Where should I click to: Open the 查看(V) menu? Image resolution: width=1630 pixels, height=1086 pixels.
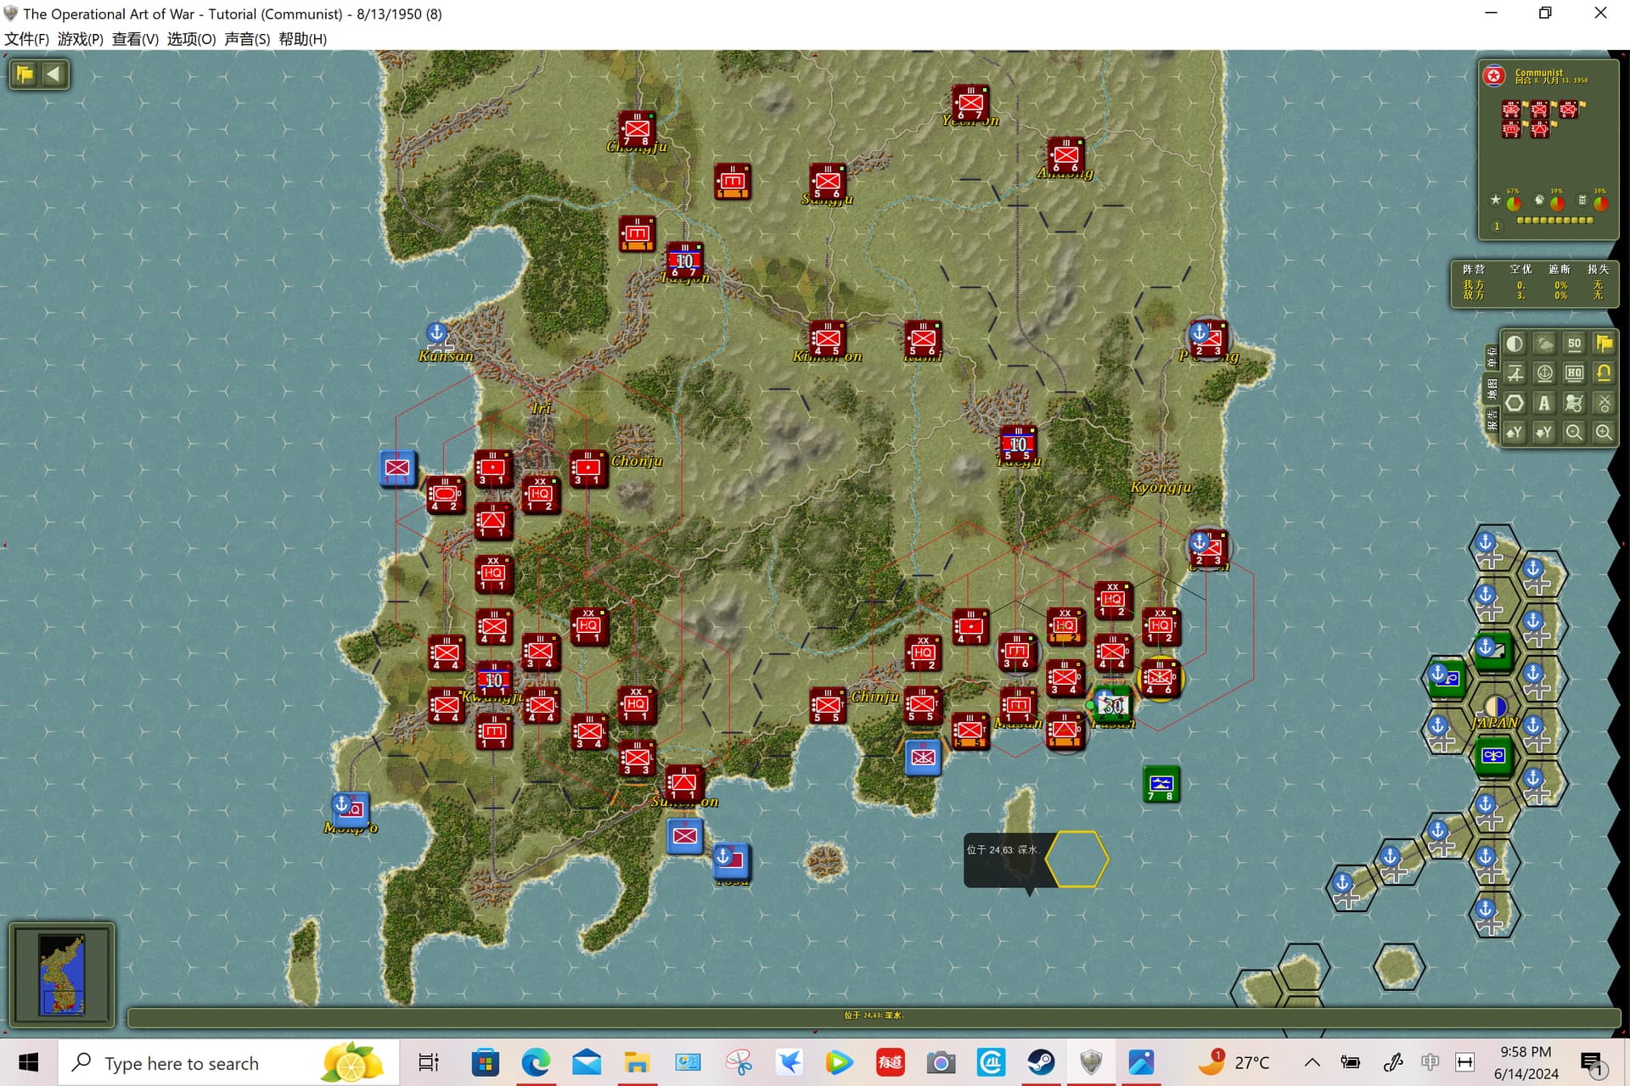click(135, 39)
